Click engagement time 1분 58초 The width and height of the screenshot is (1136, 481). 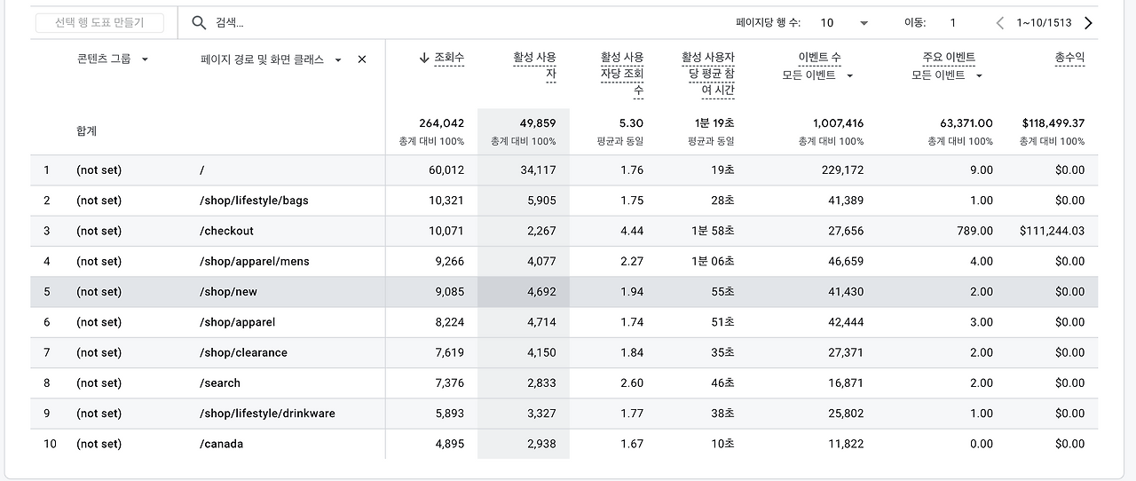tap(713, 231)
